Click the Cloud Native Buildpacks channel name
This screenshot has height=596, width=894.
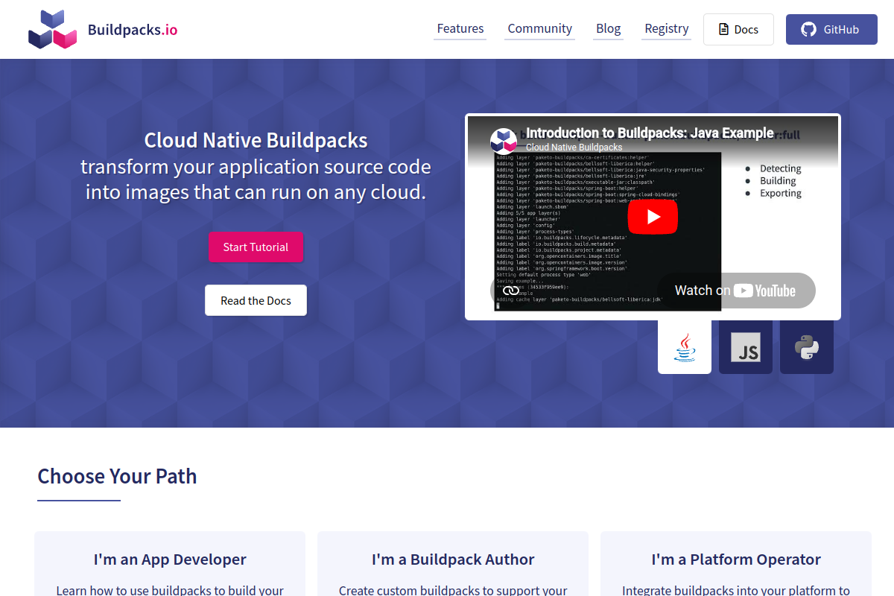click(x=574, y=148)
